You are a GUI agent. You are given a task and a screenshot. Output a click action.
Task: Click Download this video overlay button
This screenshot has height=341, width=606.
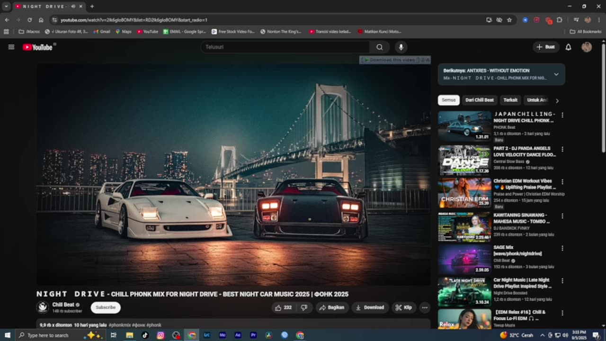click(x=390, y=60)
